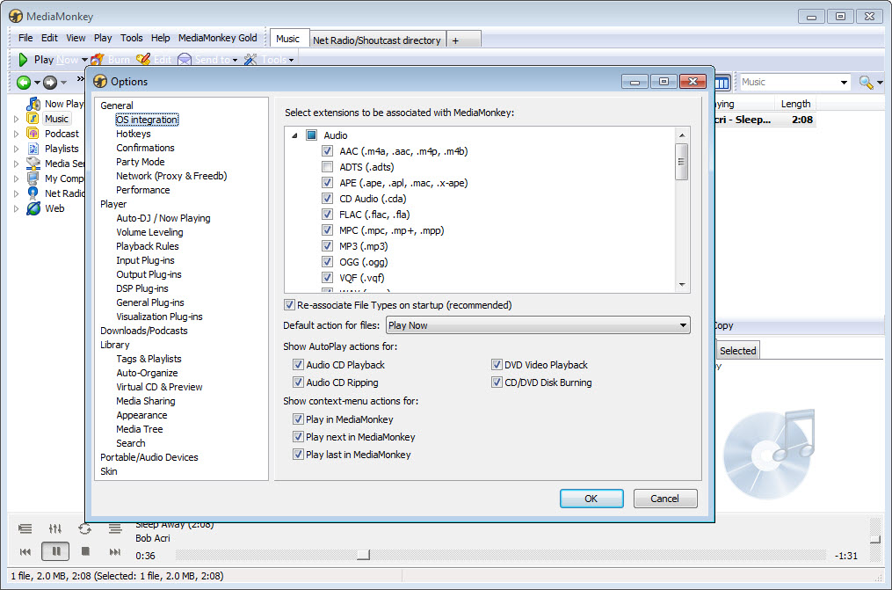Screen dimensions: 892x590
Task: Stop playback with the stop button
Action: click(85, 551)
